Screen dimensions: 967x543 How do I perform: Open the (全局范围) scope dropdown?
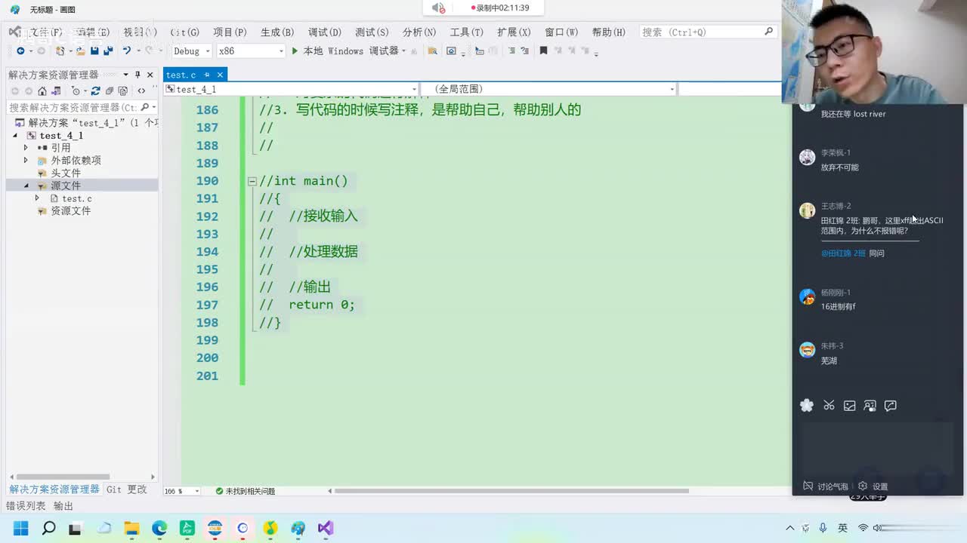[x=548, y=89]
